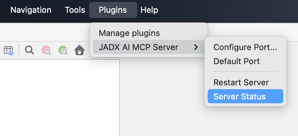The image size is (298, 136).
Task: Click the table preview icon with eye
Action: (x=9, y=50)
